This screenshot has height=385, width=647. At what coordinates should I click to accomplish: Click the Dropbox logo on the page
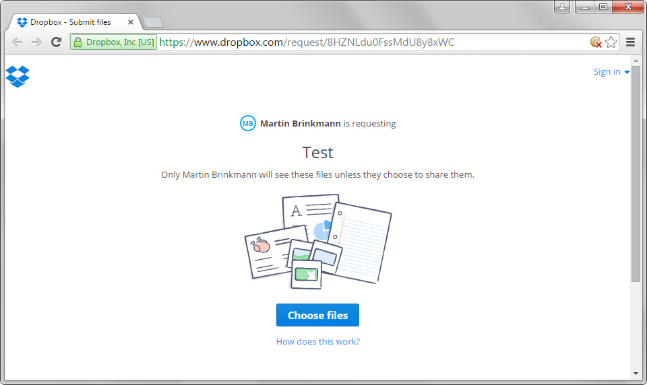tap(18, 77)
